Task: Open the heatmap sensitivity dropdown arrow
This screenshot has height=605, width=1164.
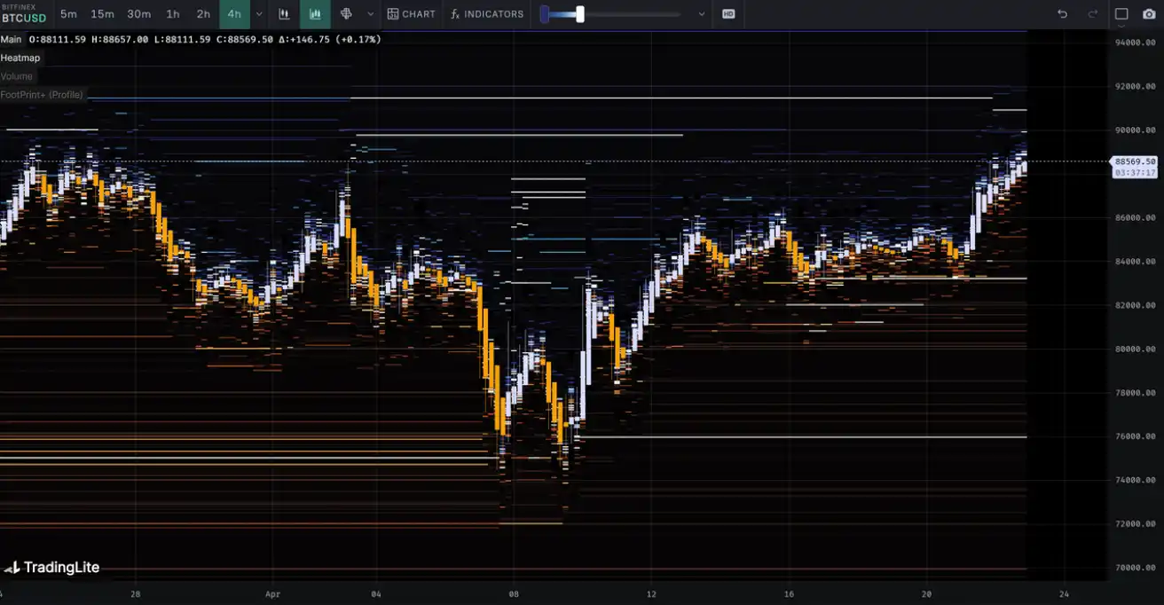Action: pos(702,14)
